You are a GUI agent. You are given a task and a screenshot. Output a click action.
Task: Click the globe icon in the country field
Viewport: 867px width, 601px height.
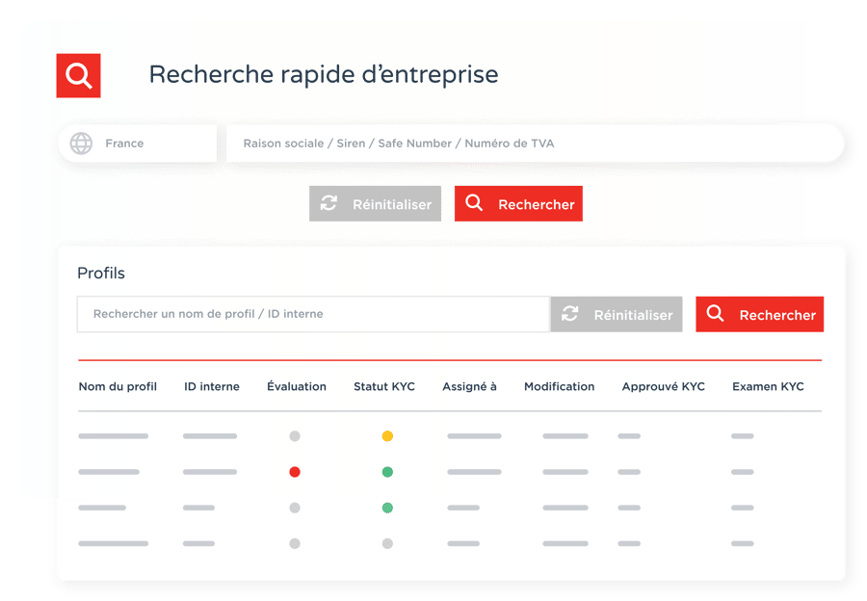[x=82, y=144]
